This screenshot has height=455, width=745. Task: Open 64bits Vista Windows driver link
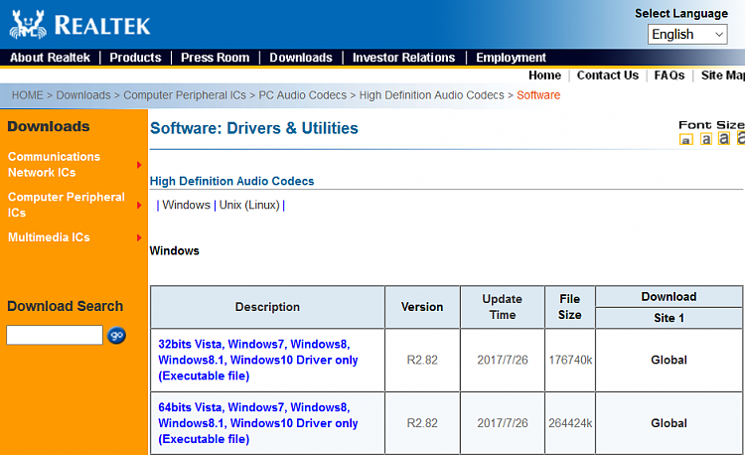258,423
